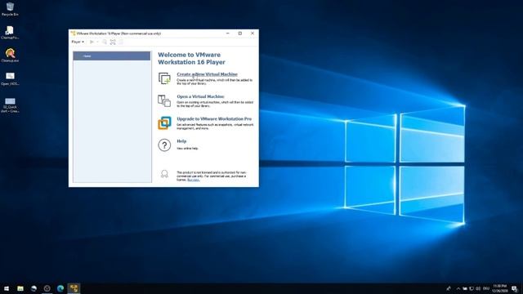
Task: Click the battery tray icon
Action: click(465, 288)
